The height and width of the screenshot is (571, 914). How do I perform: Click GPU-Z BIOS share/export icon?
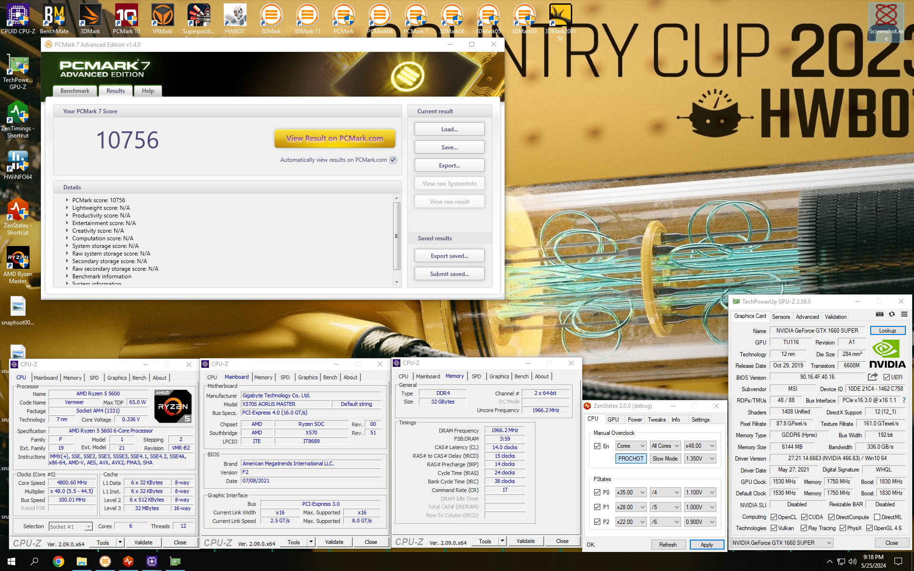pos(873,377)
